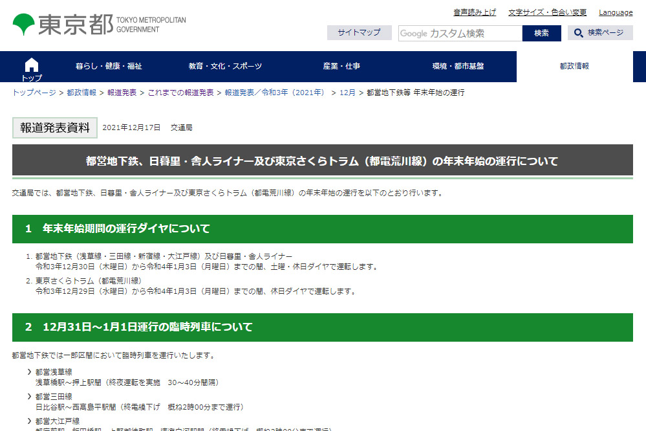Switch to the 都政情報 tab

(x=574, y=67)
